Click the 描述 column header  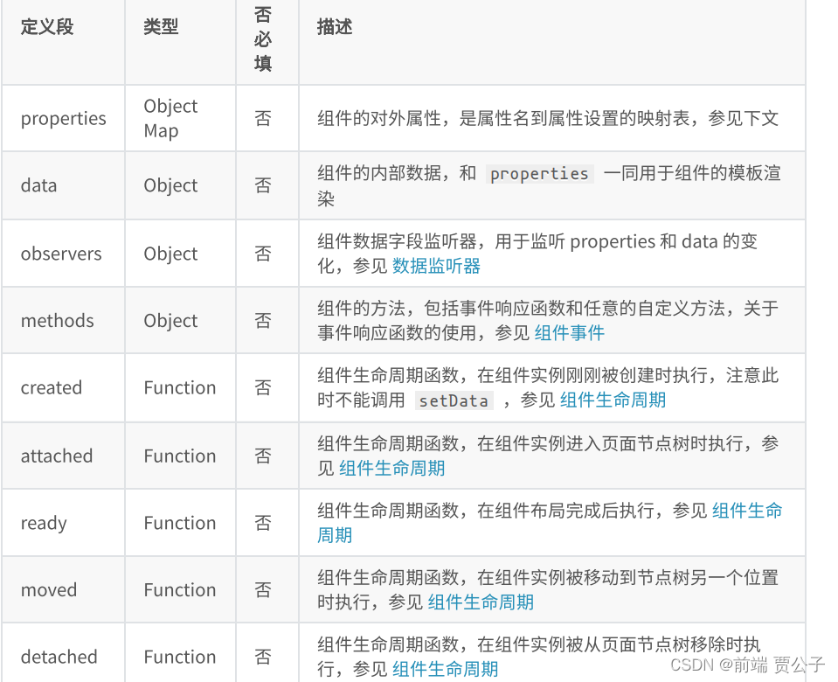[x=552, y=42]
